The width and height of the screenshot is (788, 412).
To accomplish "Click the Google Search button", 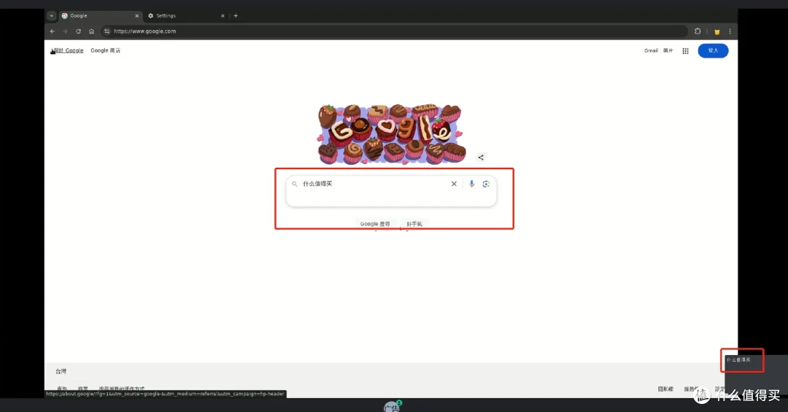I will coord(375,224).
